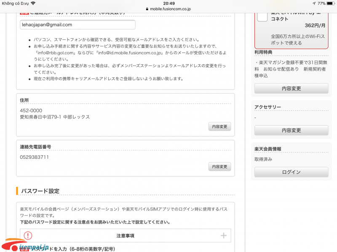Screen dimensions: 337x252
Task: Click the パスワード設定 section heading
Action: pyautogui.click(x=40, y=191)
